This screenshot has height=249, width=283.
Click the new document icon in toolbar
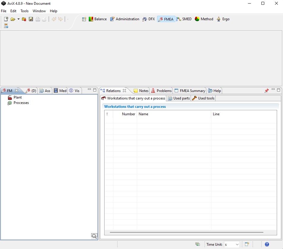6,19
